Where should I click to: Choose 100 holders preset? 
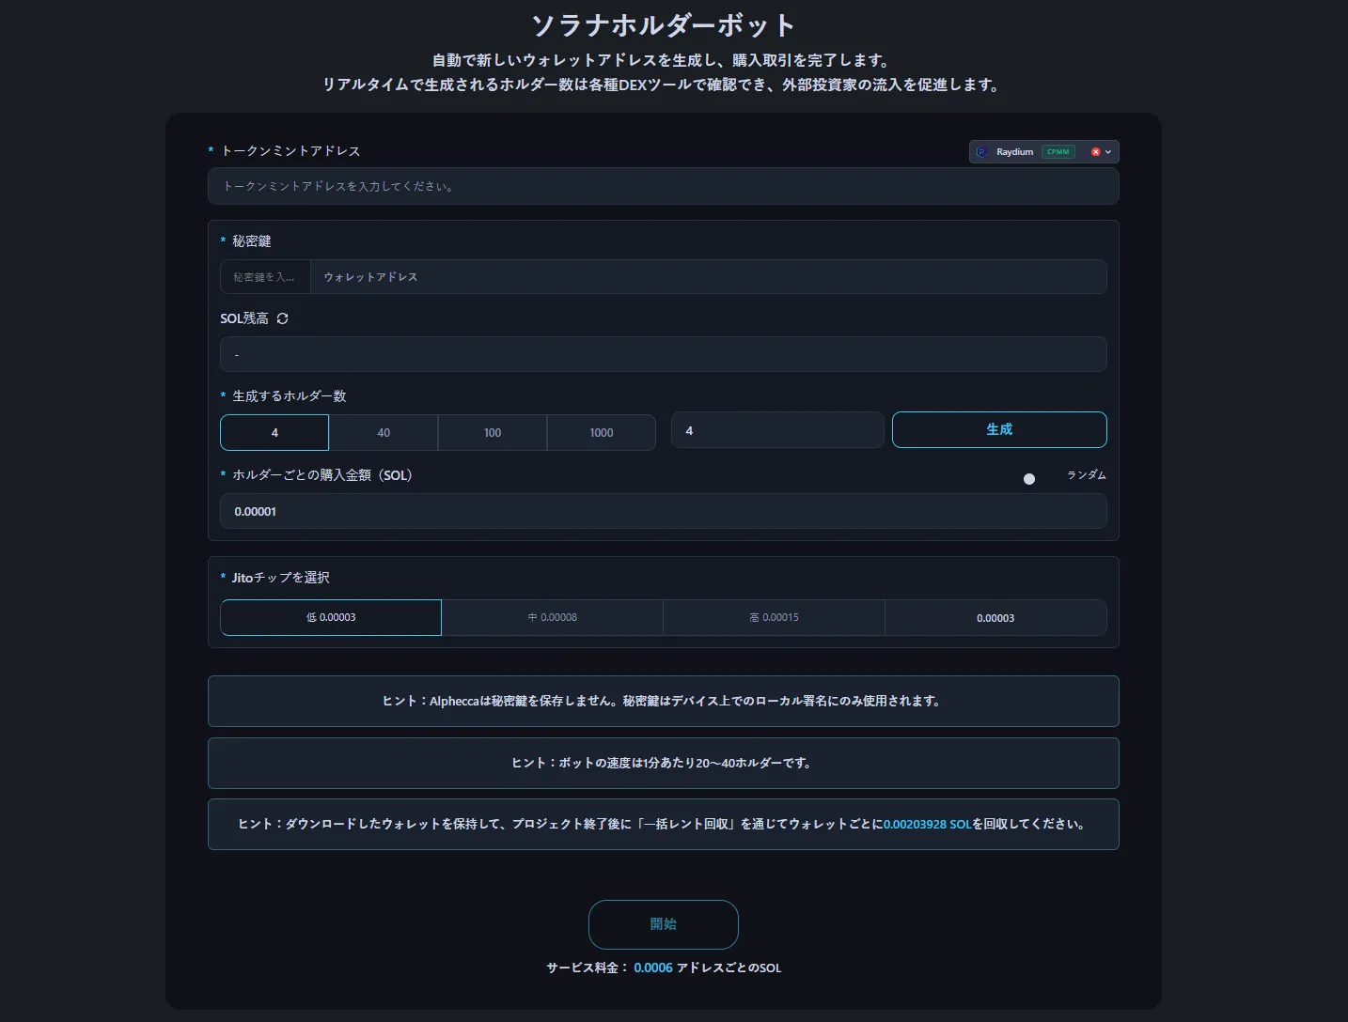(x=493, y=433)
